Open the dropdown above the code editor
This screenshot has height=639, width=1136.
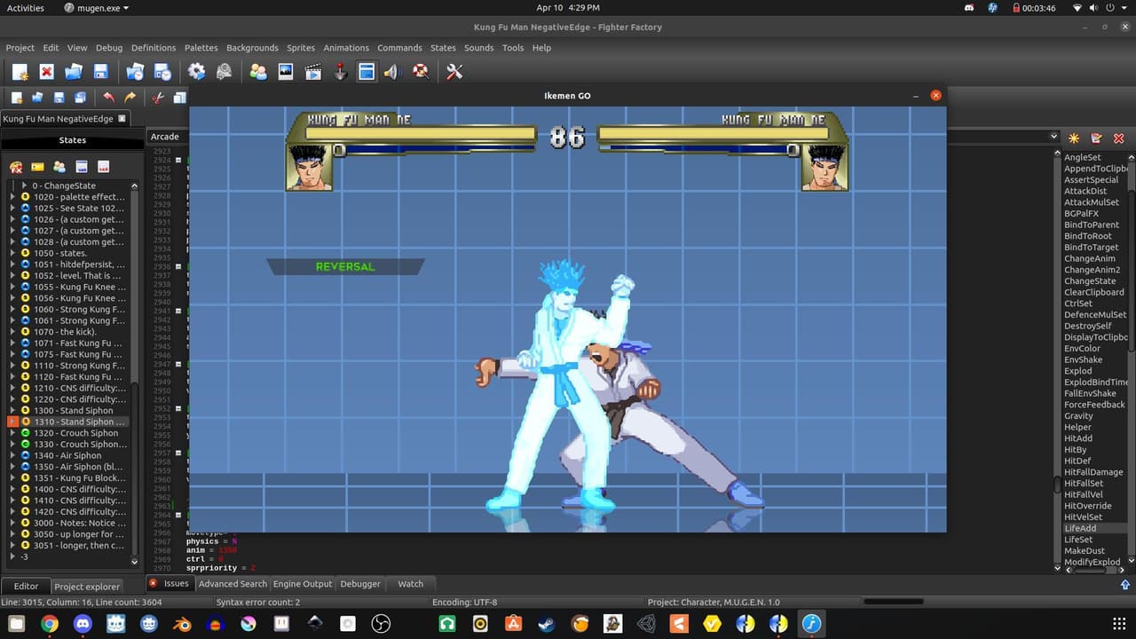[1054, 137]
